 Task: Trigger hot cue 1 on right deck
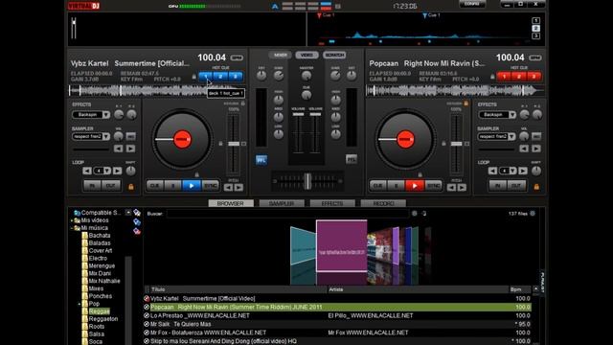click(504, 77)
